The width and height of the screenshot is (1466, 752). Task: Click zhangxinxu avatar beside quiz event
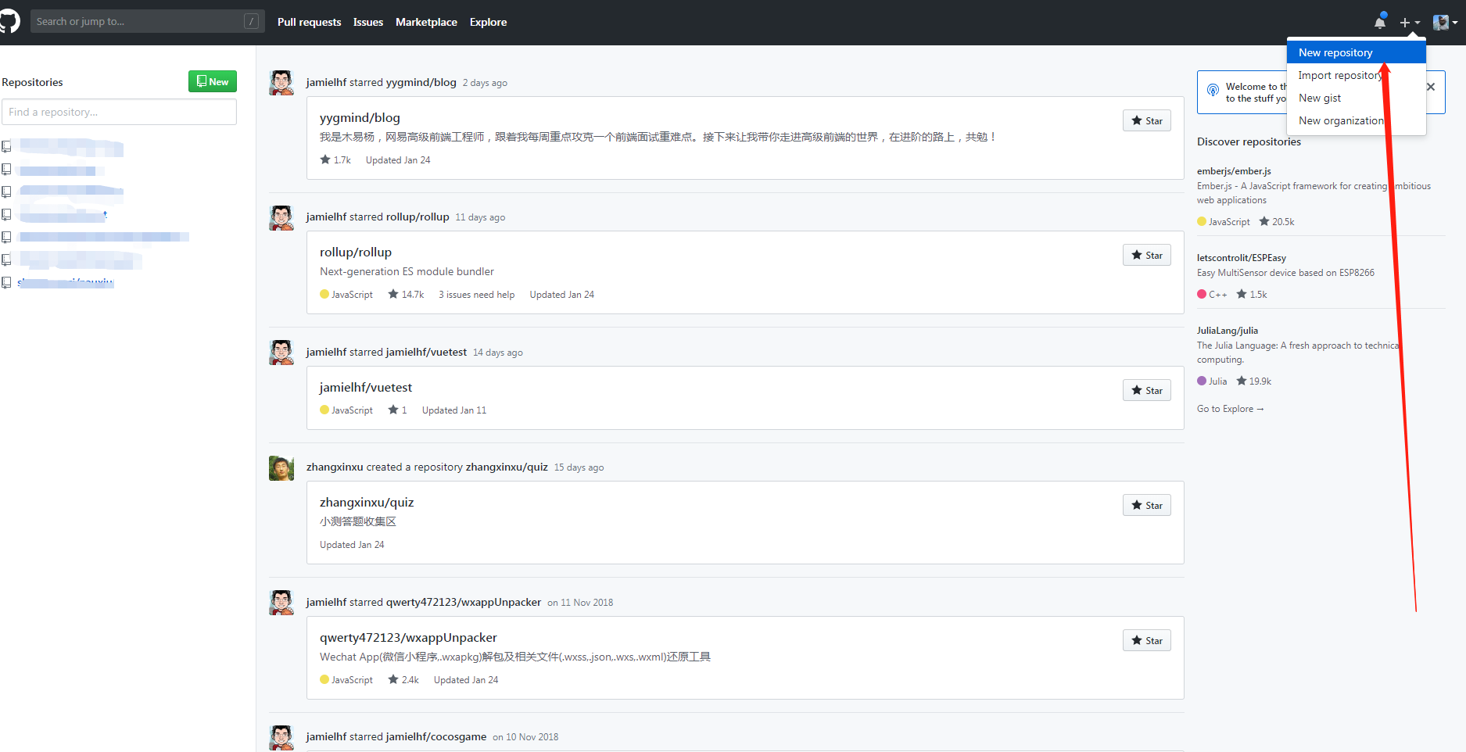tap(281, 468)
